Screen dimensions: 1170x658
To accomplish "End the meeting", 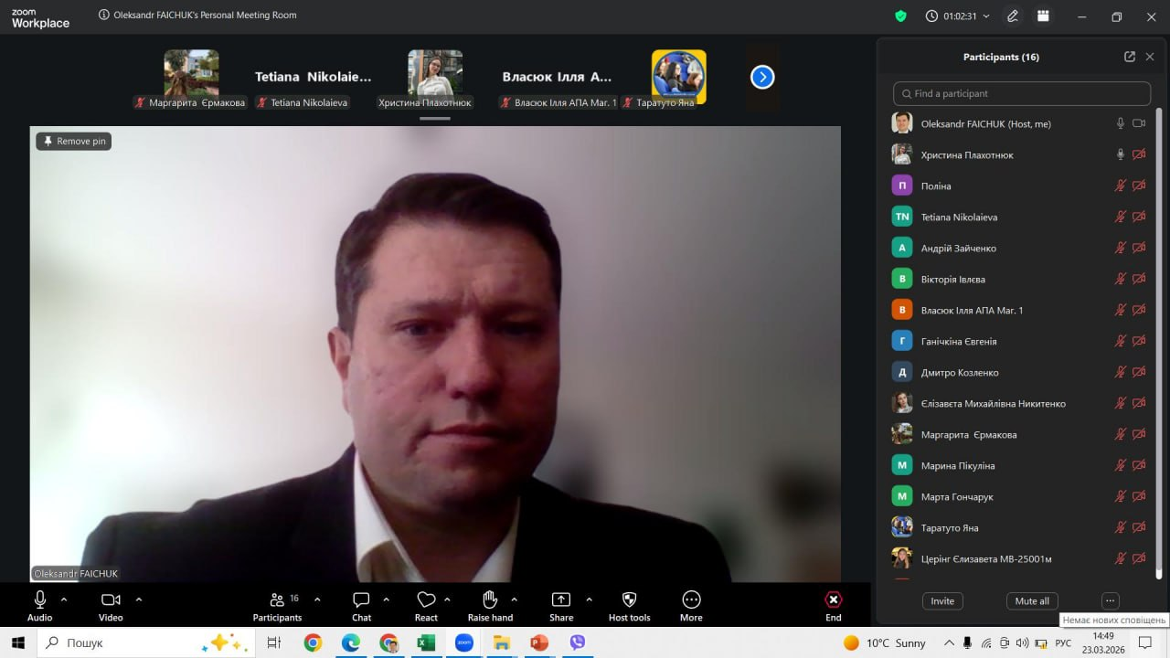I will (x=834, y=606).
